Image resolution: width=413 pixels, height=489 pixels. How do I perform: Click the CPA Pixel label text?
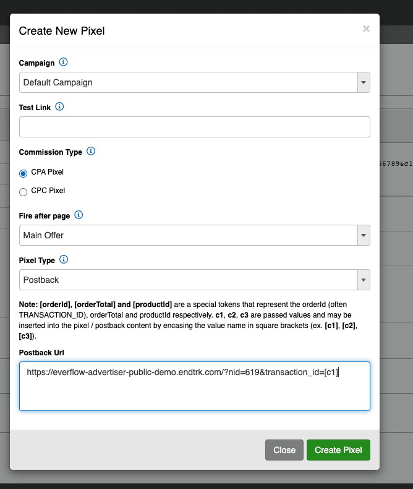(x=48, y=172)
